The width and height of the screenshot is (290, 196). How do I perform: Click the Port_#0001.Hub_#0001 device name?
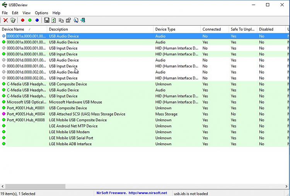point(26,108)
